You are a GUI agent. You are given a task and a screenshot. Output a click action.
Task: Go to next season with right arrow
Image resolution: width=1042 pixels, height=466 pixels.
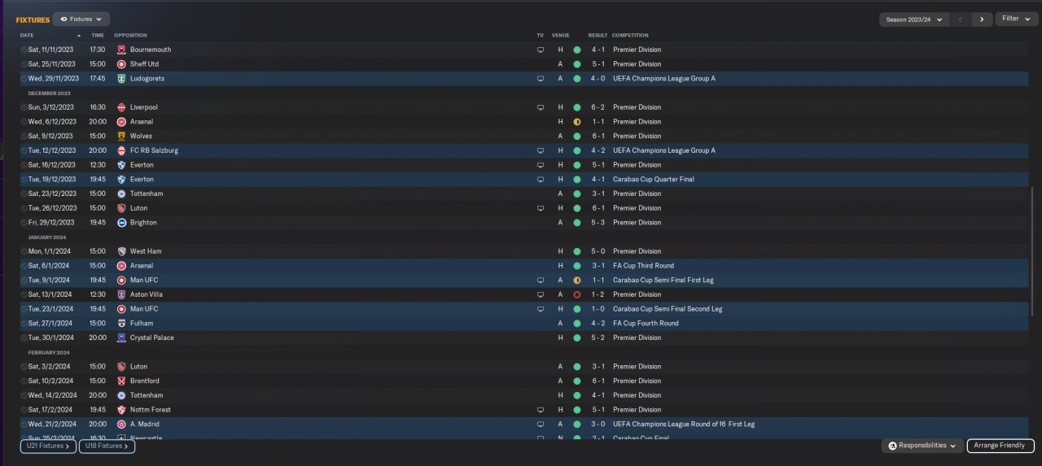982,19
